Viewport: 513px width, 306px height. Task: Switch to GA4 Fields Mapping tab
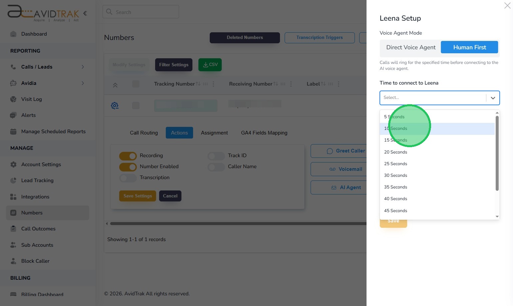click(264, 133)
